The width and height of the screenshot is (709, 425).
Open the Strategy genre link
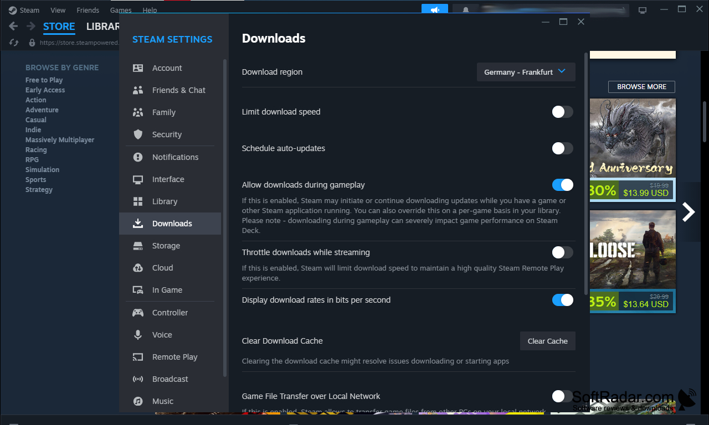(39, 190)
